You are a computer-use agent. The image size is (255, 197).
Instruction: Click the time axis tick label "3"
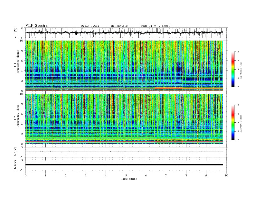[86, 175]
